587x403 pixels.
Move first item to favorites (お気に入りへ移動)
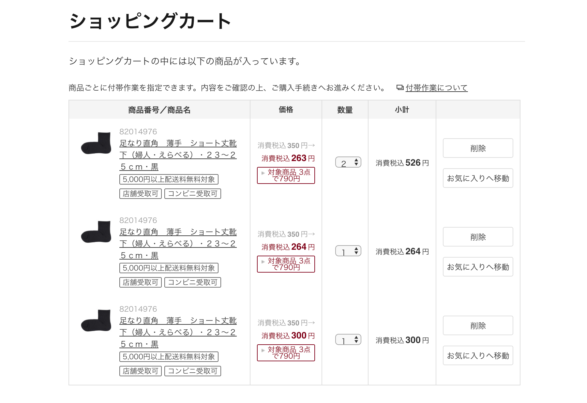[x=478, y=178]
